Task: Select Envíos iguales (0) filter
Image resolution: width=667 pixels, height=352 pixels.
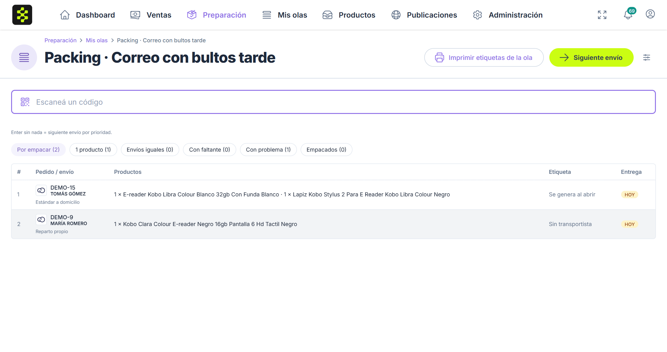Action: tap(150, 150)
